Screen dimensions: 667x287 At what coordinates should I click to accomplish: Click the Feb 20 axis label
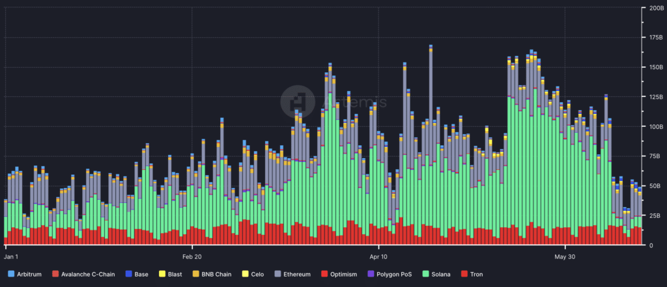tap(192, 257)
